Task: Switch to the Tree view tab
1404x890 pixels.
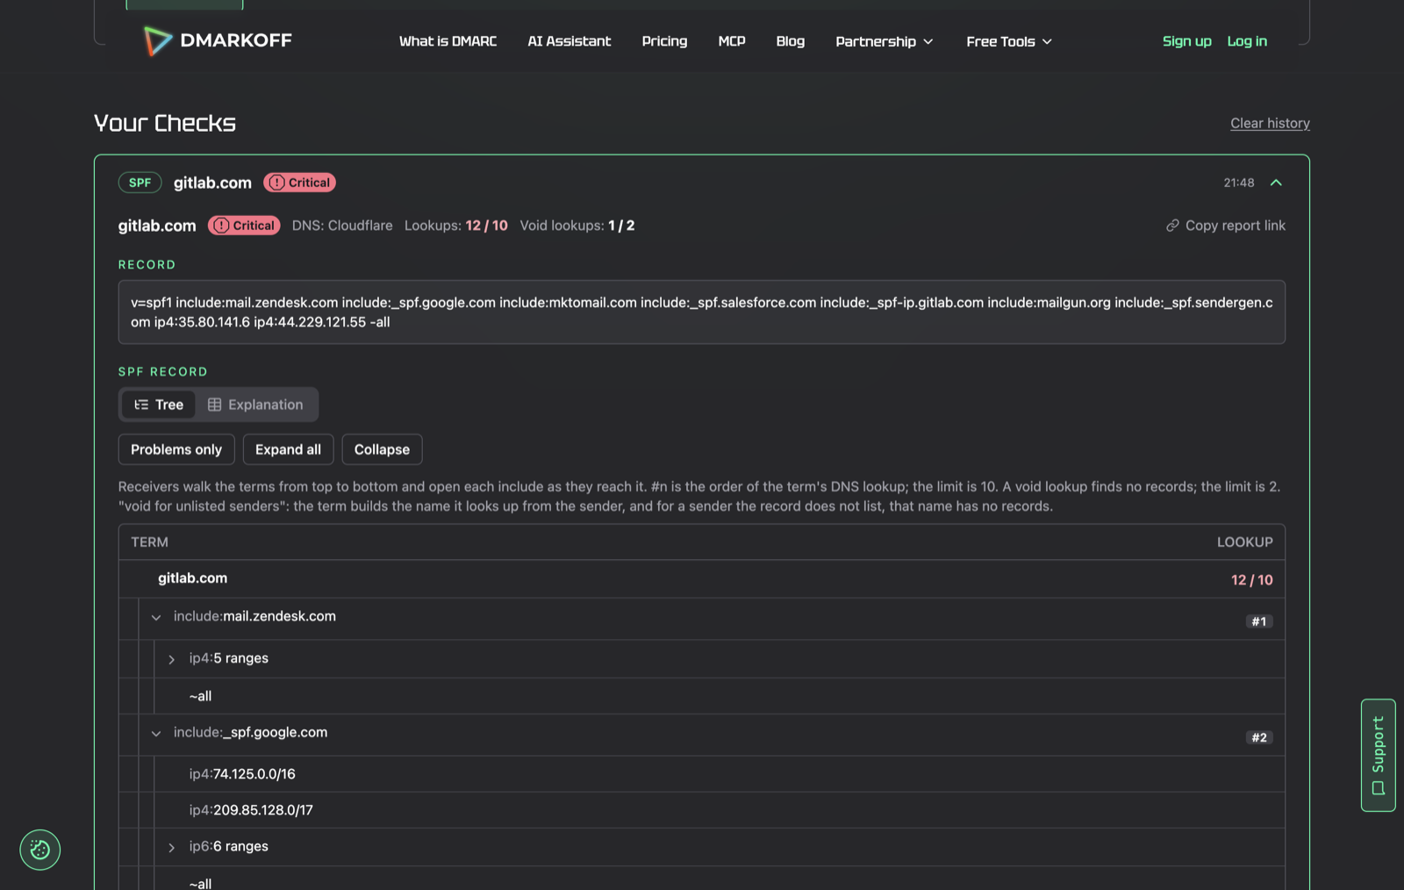Action: point(159,405)
